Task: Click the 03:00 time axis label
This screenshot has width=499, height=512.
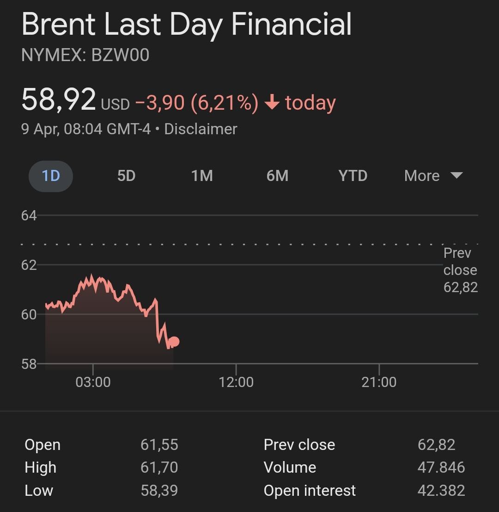Action: (x=93, y=382)
